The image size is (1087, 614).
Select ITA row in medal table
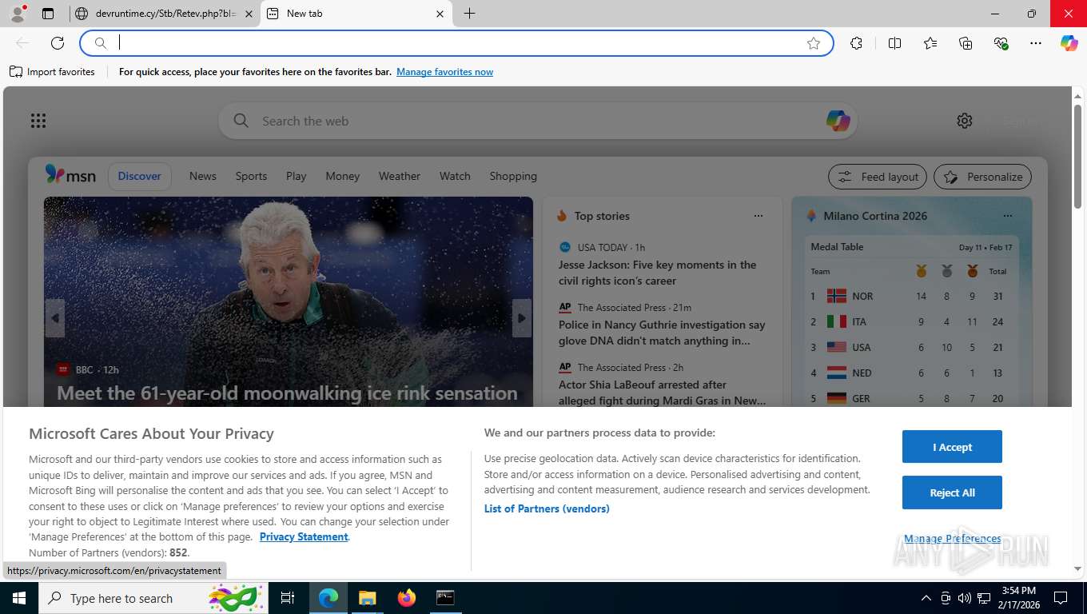pyautogui.click(x=910, y=321)
